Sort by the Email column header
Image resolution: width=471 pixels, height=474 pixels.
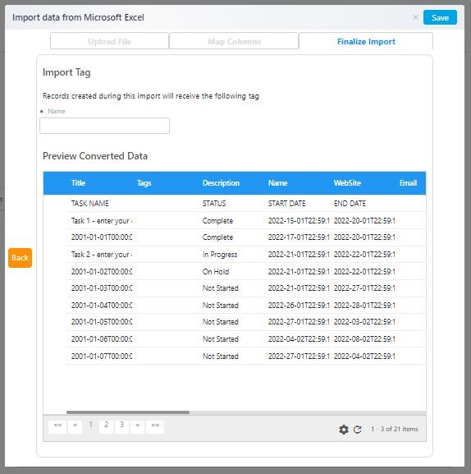[408, 183]
